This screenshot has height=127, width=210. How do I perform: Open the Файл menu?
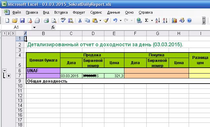pos(16,13)
